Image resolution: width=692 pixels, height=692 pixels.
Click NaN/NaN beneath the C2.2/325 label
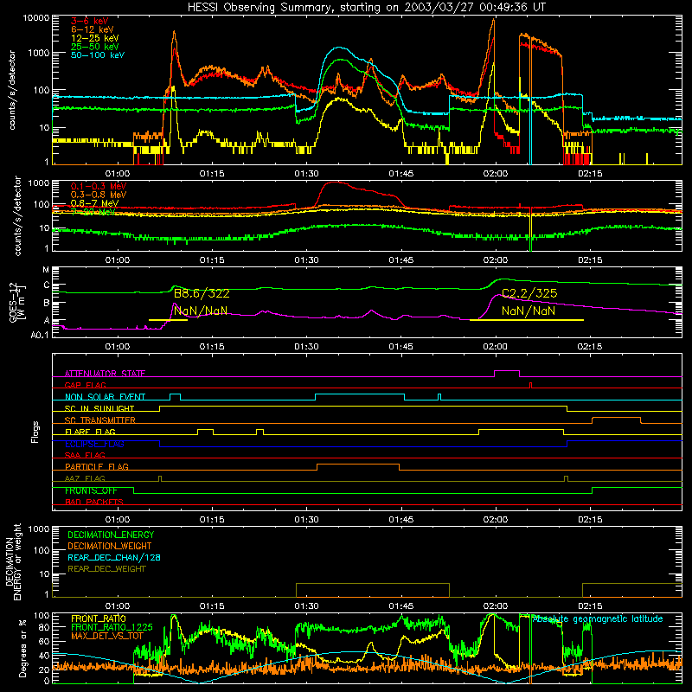(529, 311)
